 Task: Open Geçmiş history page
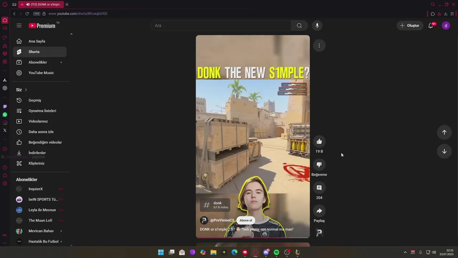click(40, 100)
